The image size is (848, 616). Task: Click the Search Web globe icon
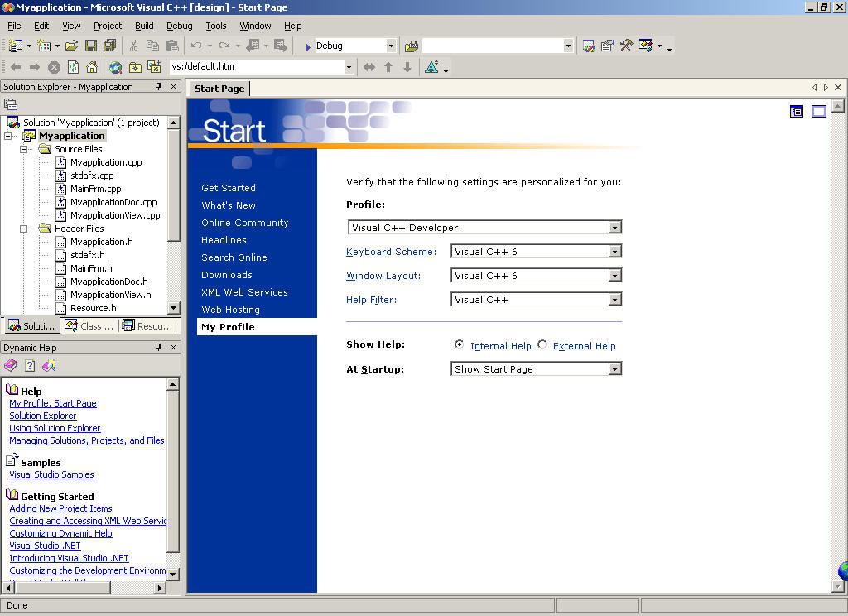[x=115, y=67]
